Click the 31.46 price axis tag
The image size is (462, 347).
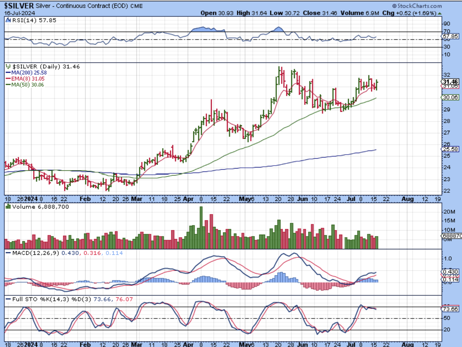[x=450, y=82]
